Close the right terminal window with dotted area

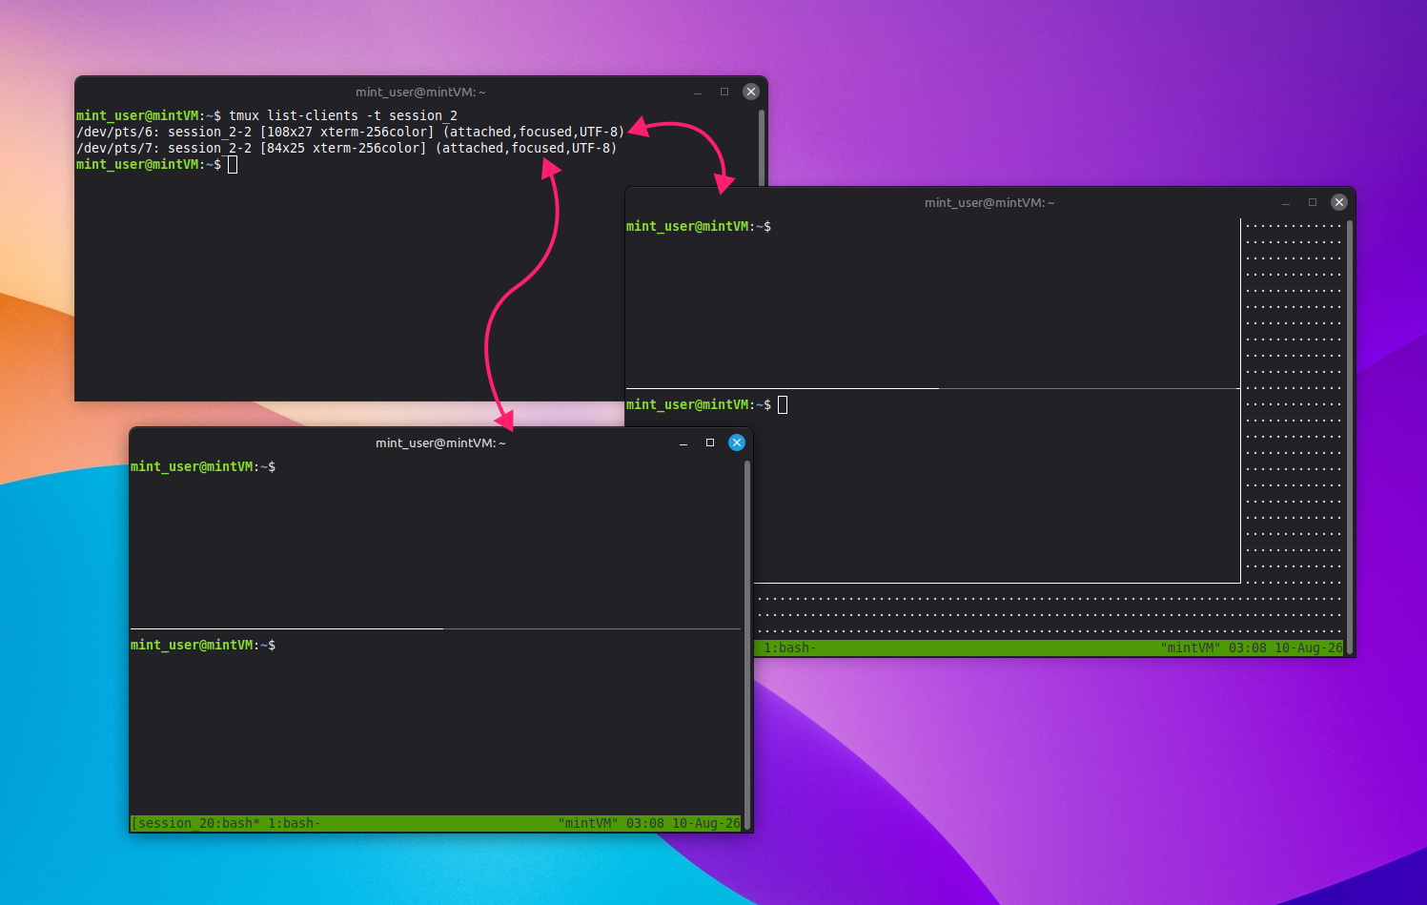pyautogui.click(x=1339, y=202)
